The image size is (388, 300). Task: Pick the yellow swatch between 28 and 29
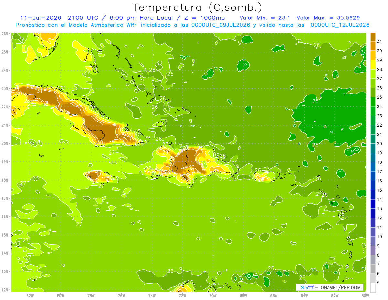pos(373,65)
